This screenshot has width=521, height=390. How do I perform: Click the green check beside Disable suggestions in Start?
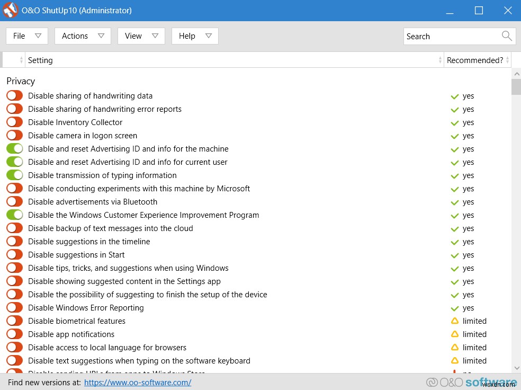[x=454, y=255]
